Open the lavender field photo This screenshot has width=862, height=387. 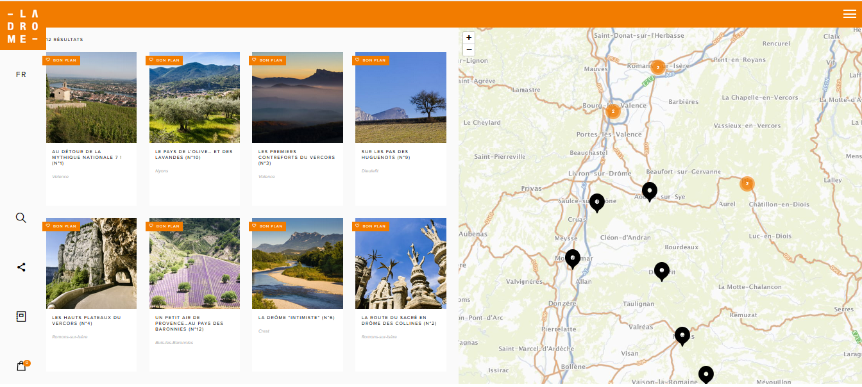[194, 263]
